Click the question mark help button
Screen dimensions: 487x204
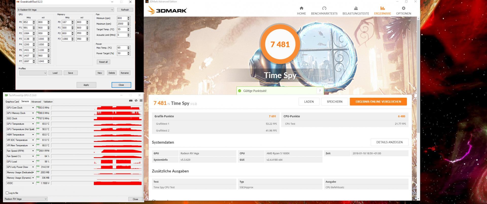(x=320, y=91)
